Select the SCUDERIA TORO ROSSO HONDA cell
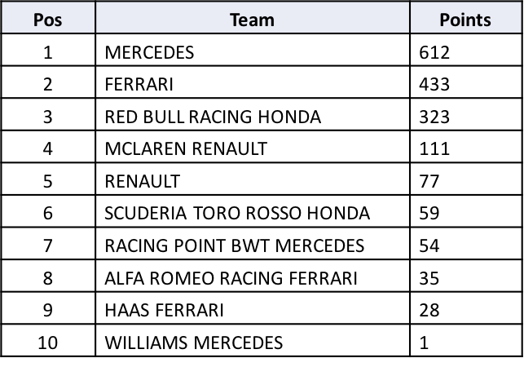Screen dimensions: 524x367 pos(253,211)
